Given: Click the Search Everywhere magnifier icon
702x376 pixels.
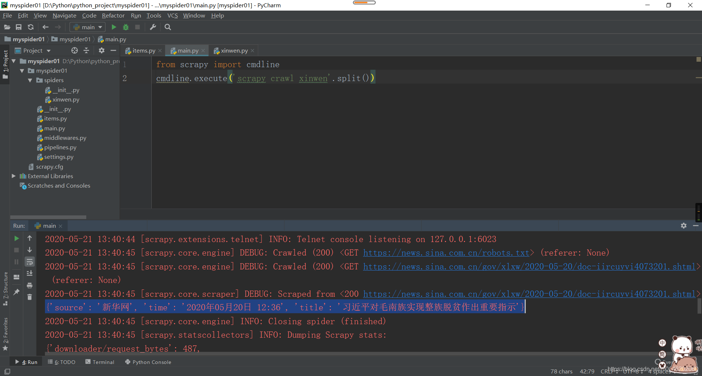Looking at the screenshot, I should (x=168, y=27).
